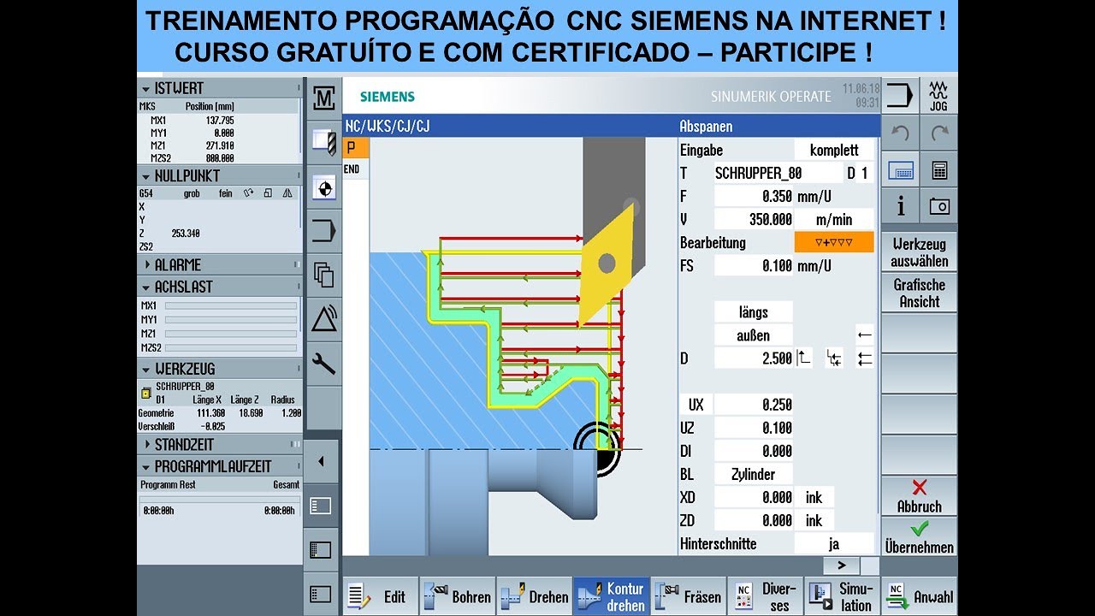The width and height of the screenshot is (1095, 616).
Task: Click the rotation icon in NULLPUNKT header
Action: (x=248, y=193)
